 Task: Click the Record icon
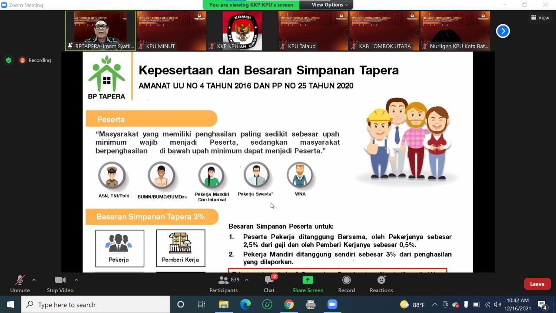tap(346, 280)
